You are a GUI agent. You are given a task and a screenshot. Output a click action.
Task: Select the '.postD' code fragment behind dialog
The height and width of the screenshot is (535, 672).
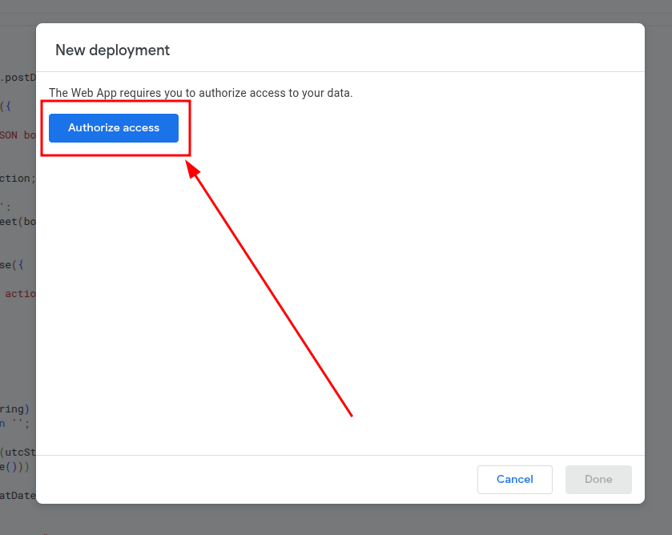[18, 78]
